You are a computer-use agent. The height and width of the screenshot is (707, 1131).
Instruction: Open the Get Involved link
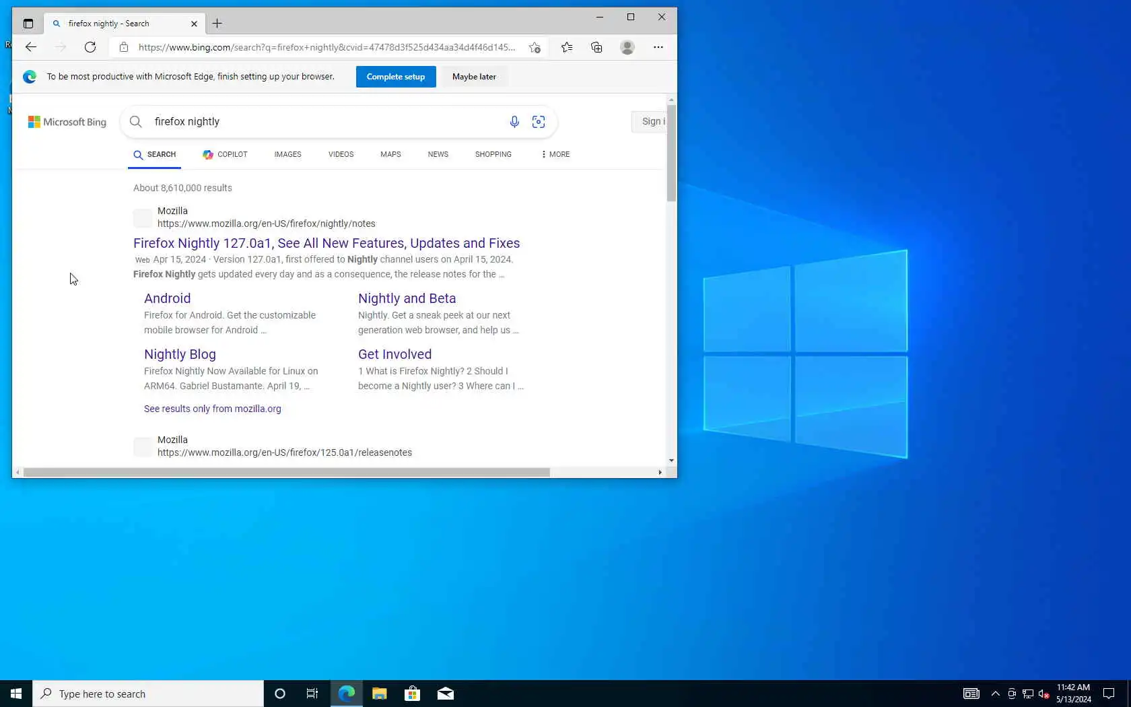click(395, 354)
